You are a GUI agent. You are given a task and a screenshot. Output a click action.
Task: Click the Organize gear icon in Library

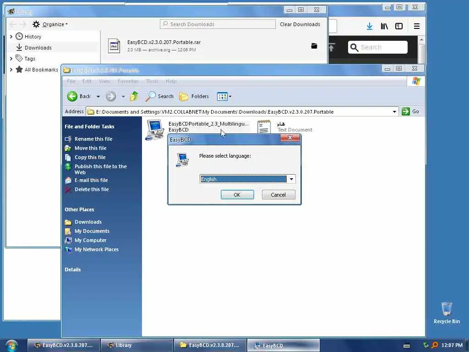pos(36,24)
